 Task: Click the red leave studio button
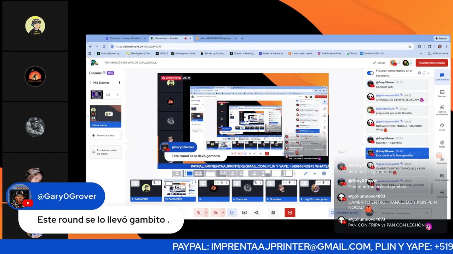290,213
